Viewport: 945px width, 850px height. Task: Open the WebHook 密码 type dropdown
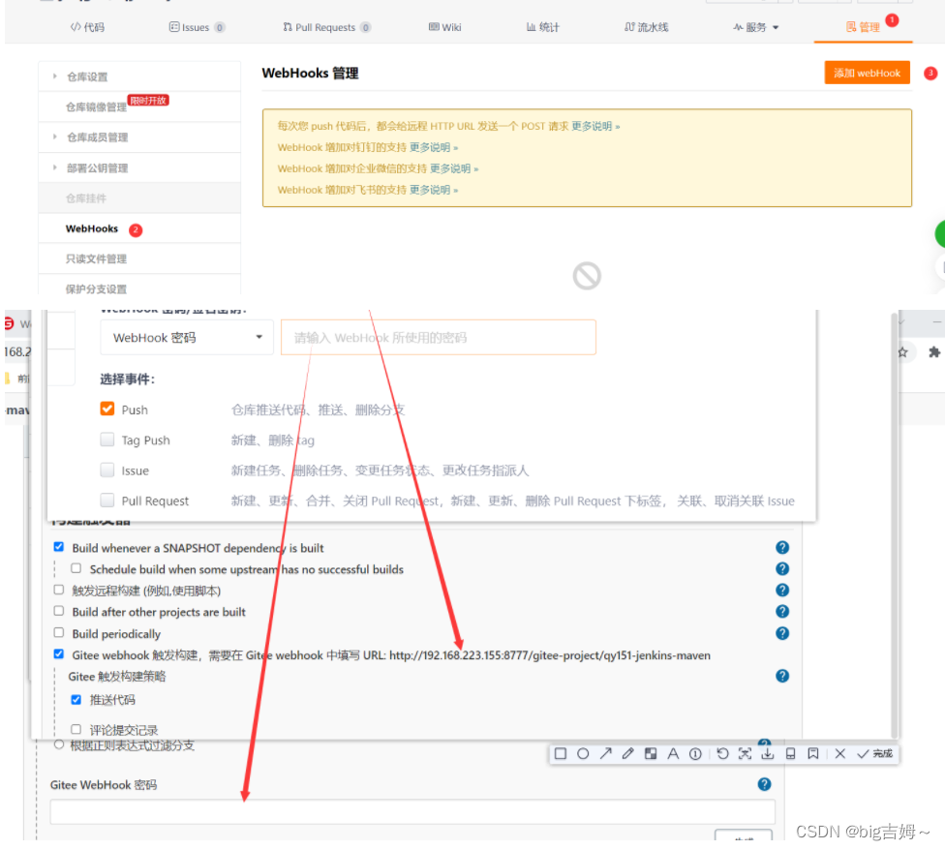pyautogui.click(x=187, y=337)
